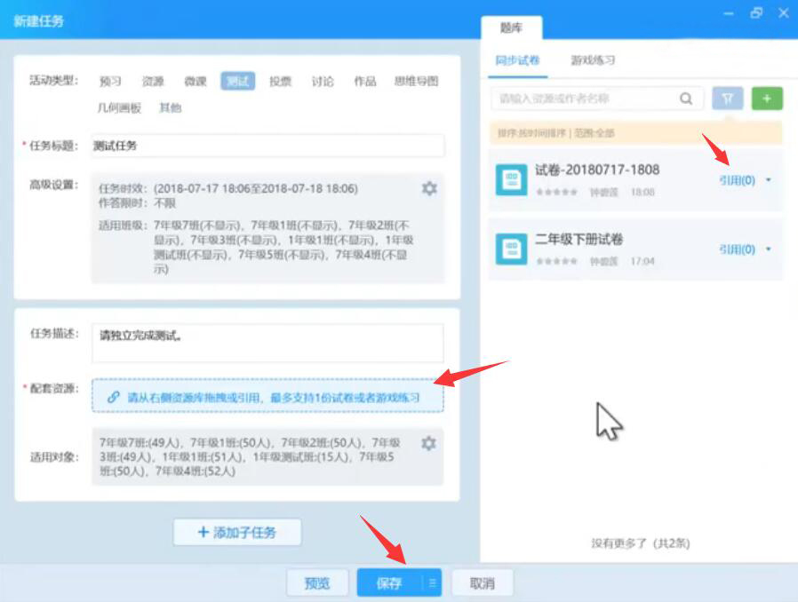Image resolution: width=798 pixels, height=602 pixels.
Task: Click the 没有更多了 (共2条) footer text
Action: tap(640, 543)
